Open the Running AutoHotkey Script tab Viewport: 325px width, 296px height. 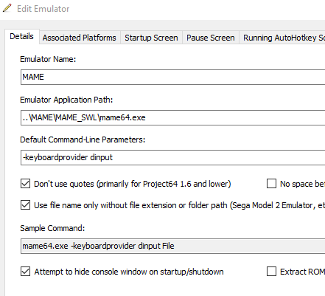click(282, 38)
